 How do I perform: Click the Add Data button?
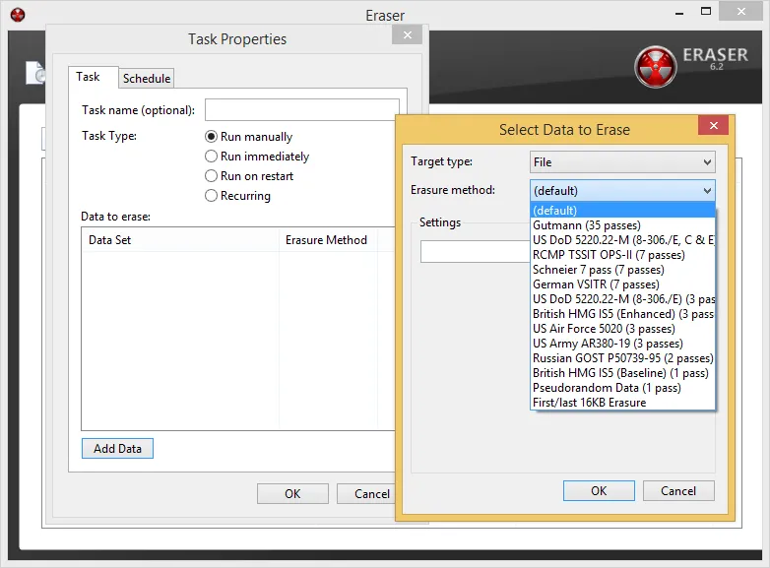point(117,449)
